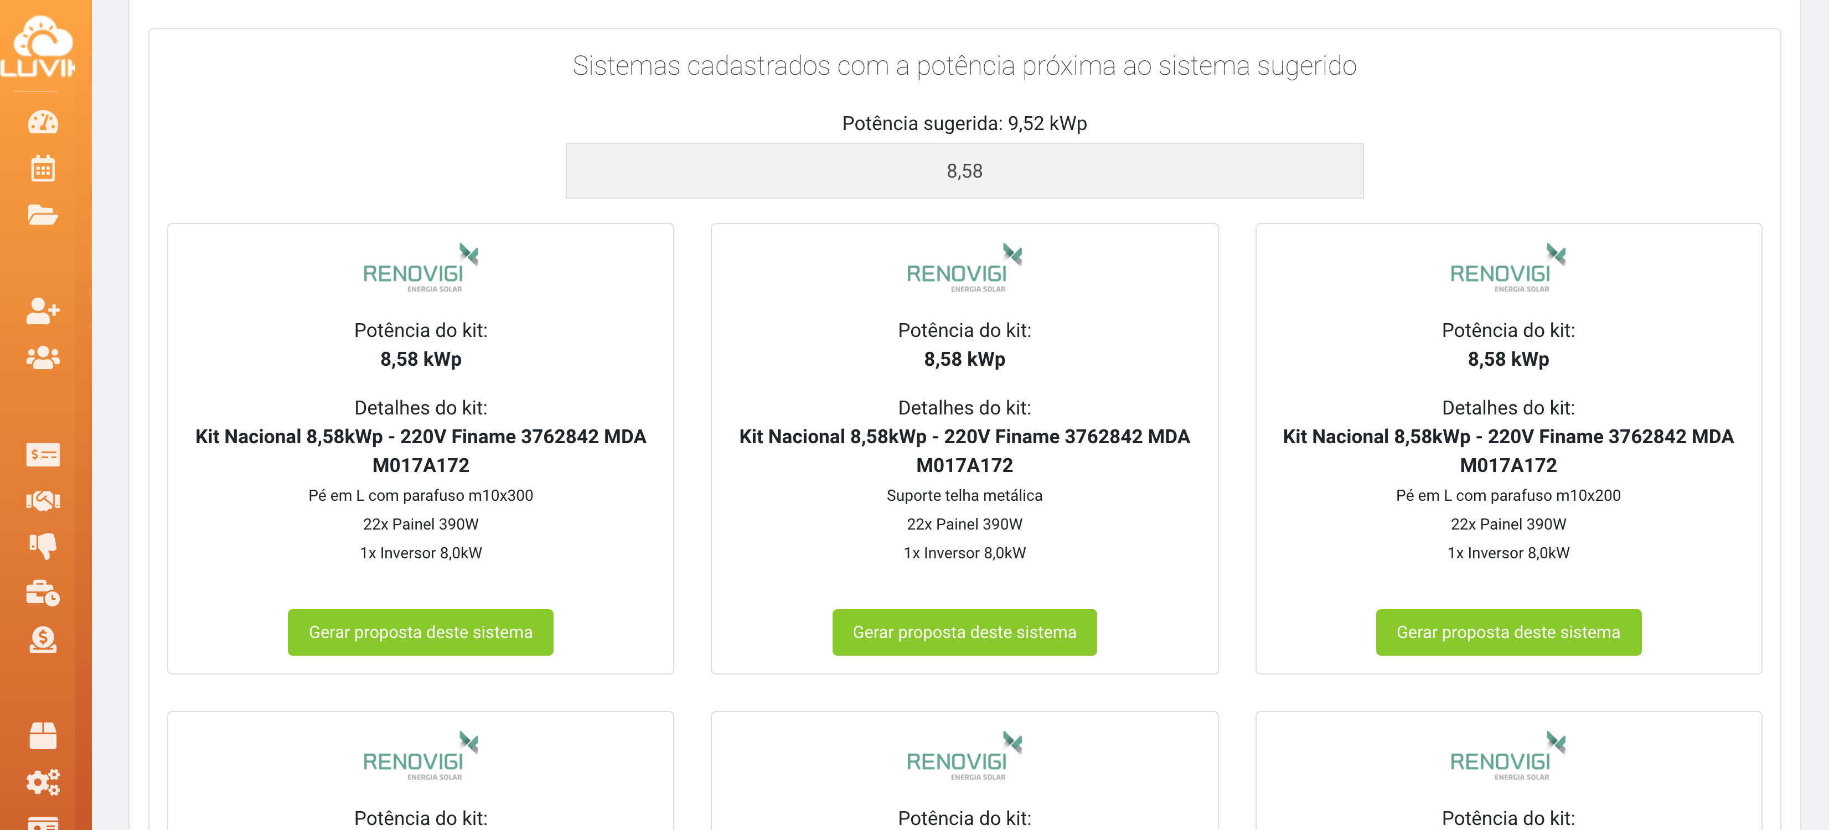Image resolution: width=1829 pixels, height=830 pixels.
Task: Click the page heading 'Sistemas cadastrados' text
Action: tap(964, 65)
